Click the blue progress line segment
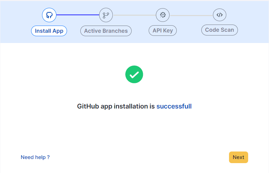 (x=78, y=15)
